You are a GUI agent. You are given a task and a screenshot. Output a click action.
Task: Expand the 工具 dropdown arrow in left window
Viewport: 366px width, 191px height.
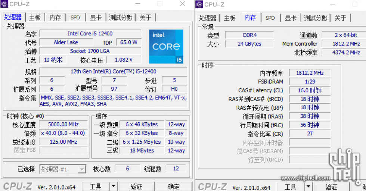(x=114, y=186)
